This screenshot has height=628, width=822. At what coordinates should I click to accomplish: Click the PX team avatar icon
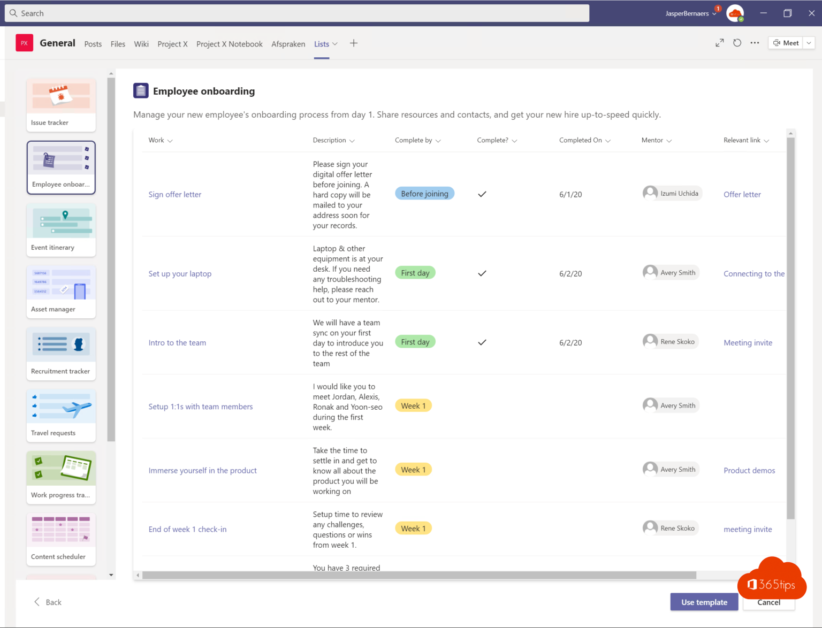[x=24, y=43]
